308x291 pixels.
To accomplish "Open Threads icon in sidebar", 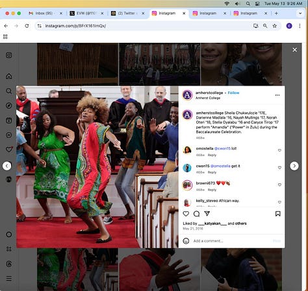I will [8, 264].
